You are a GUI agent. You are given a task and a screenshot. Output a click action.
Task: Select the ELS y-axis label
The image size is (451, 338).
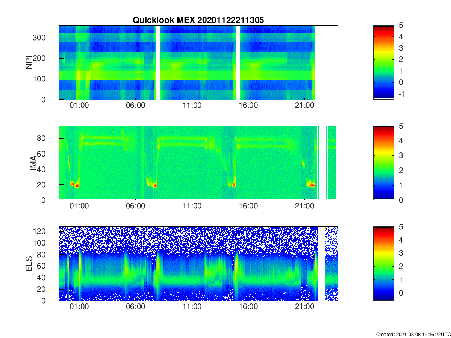pos(29,264)
